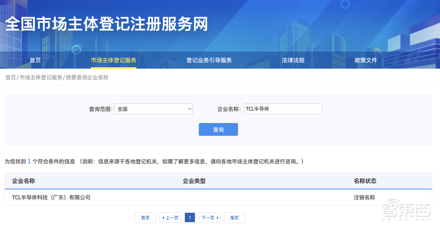Select page 1 in pagination

[190, 218]
